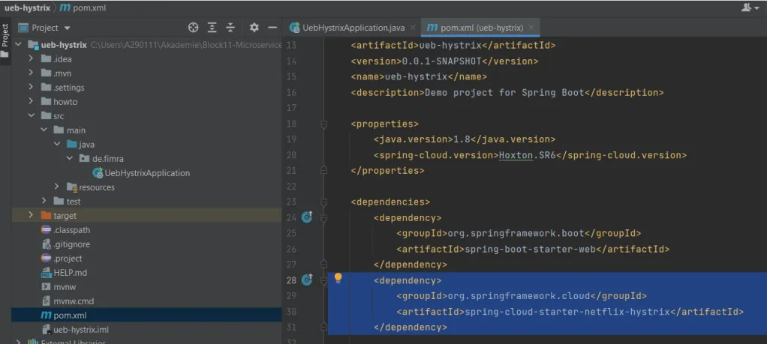Click the java.version 1.8 value

coord(462,139)
